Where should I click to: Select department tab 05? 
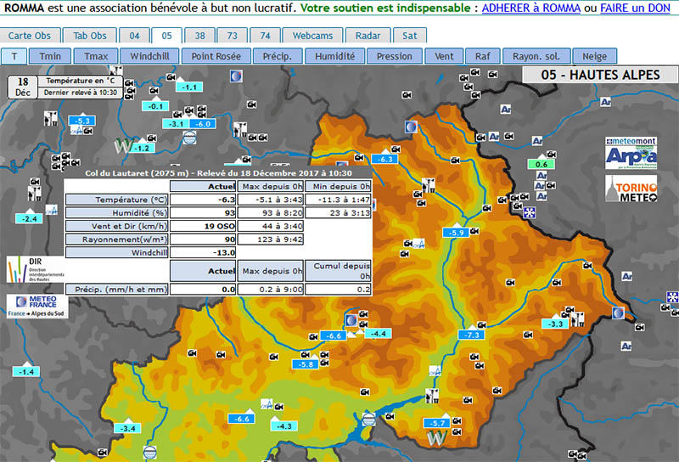click(166, 36)
